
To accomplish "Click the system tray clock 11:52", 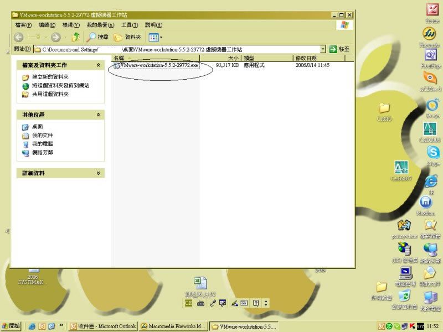I will (x=432, y=326).
